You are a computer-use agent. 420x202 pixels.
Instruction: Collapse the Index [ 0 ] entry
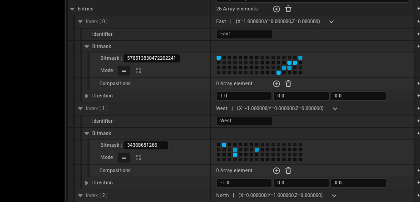click(80, 22)
